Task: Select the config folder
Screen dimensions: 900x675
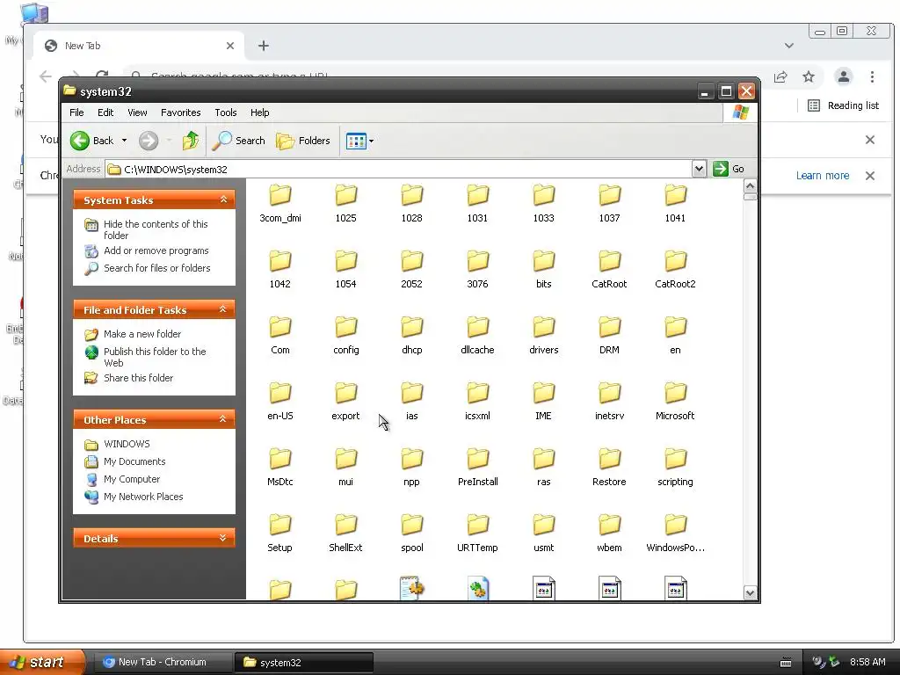Action: pyautogui.click(x=346, y=336)
